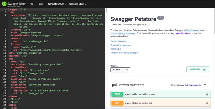
Task: Click the orange PUT method badge
Action: click(117, 103)
